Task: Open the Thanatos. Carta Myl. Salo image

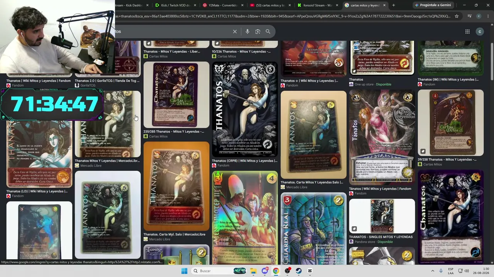Action: pos(176,186)
